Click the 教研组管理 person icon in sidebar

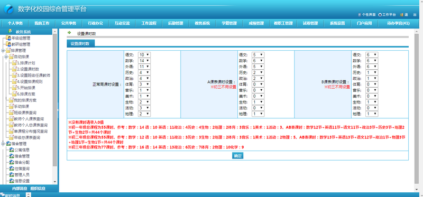click(8, 44)
